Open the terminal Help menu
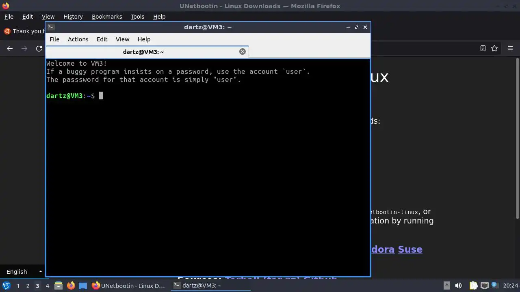 click(x=144, y=39)
